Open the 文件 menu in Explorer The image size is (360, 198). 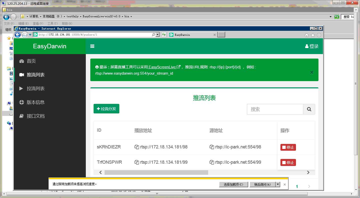[x=9, y=24]
